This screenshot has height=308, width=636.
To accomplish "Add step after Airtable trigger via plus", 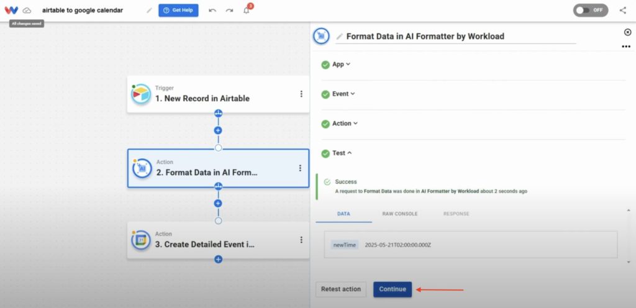I will 218,130.
